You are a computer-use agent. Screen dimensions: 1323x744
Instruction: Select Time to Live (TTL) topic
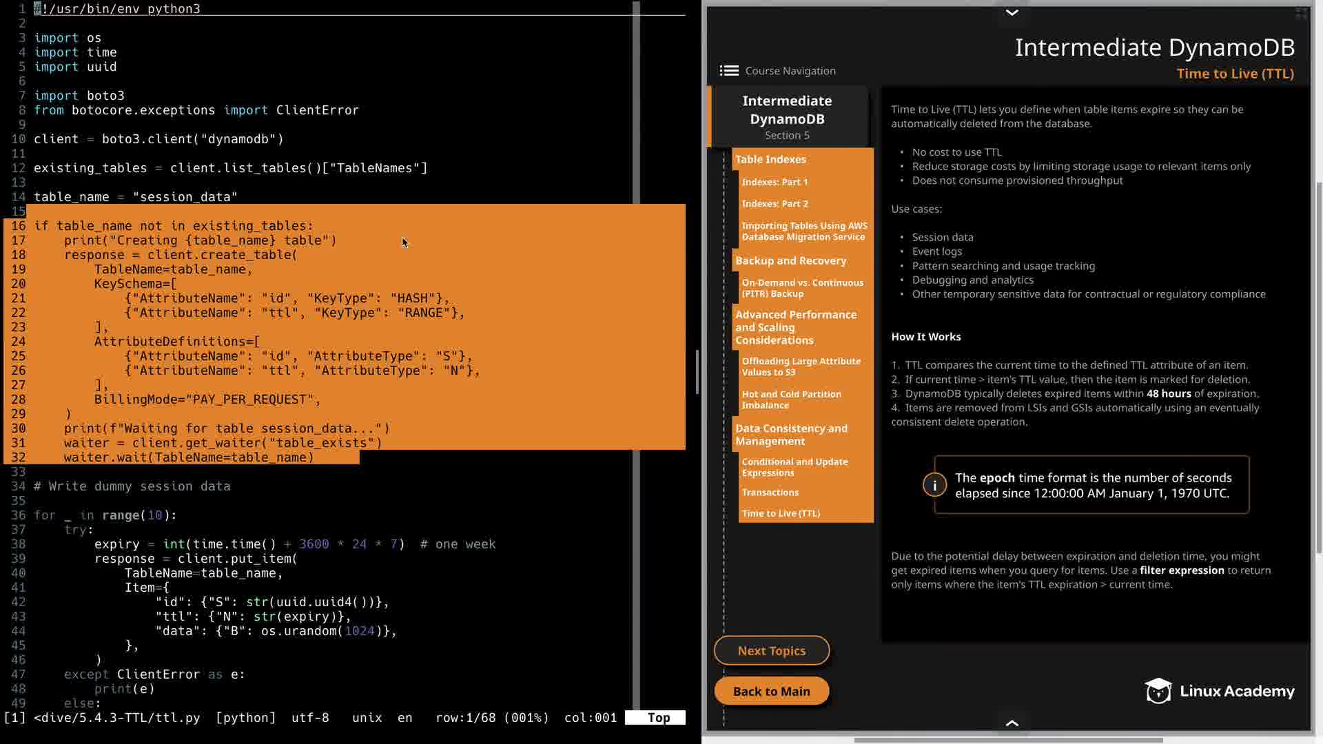[781, 513]
